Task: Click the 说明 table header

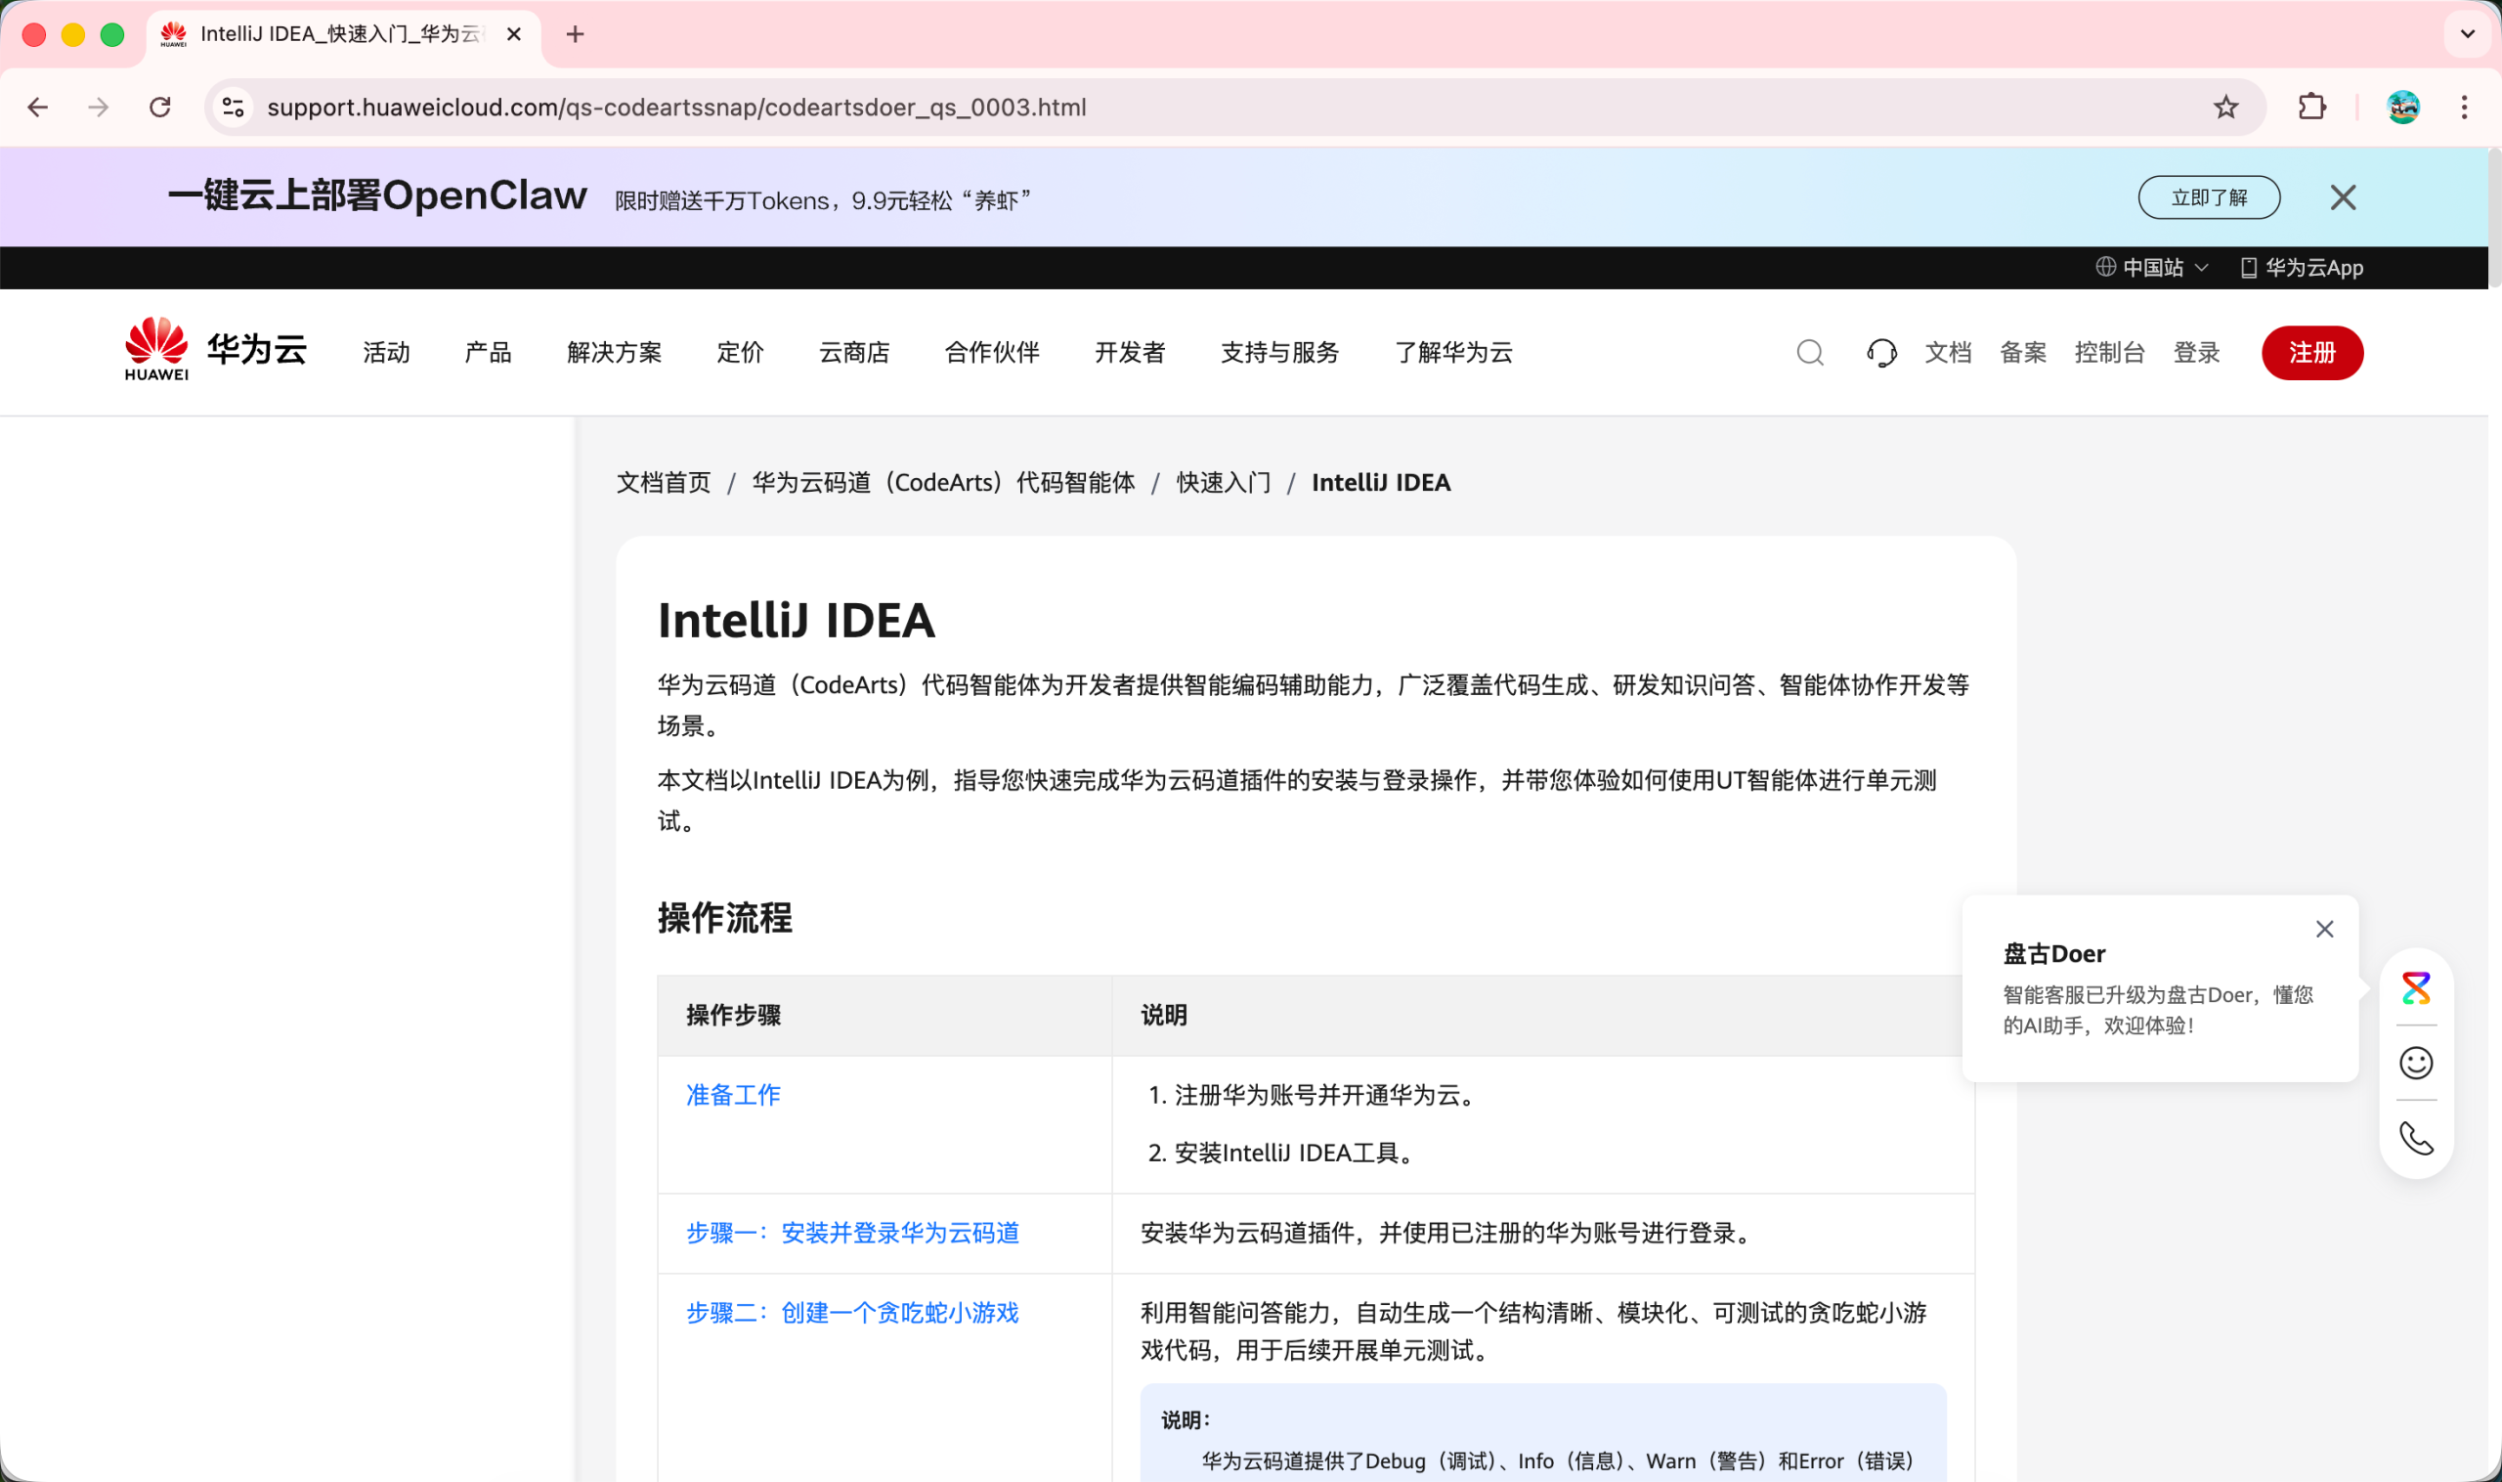Action: [1163, 1015]
